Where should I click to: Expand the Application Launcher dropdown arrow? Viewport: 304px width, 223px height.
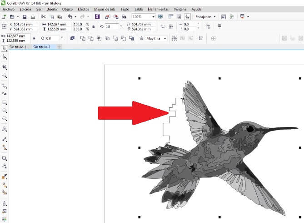click(x=248, y=17)
